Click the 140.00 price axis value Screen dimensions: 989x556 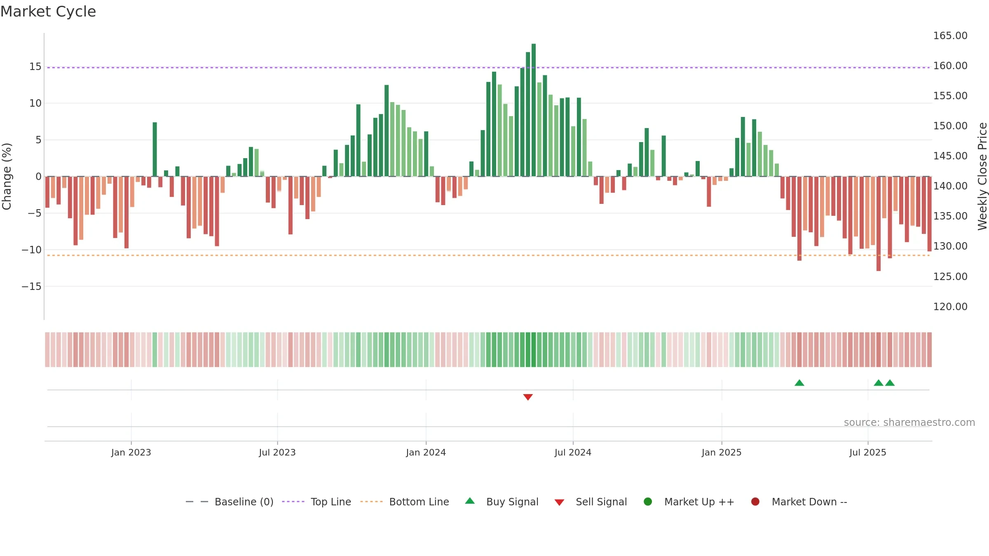[950, 186]
